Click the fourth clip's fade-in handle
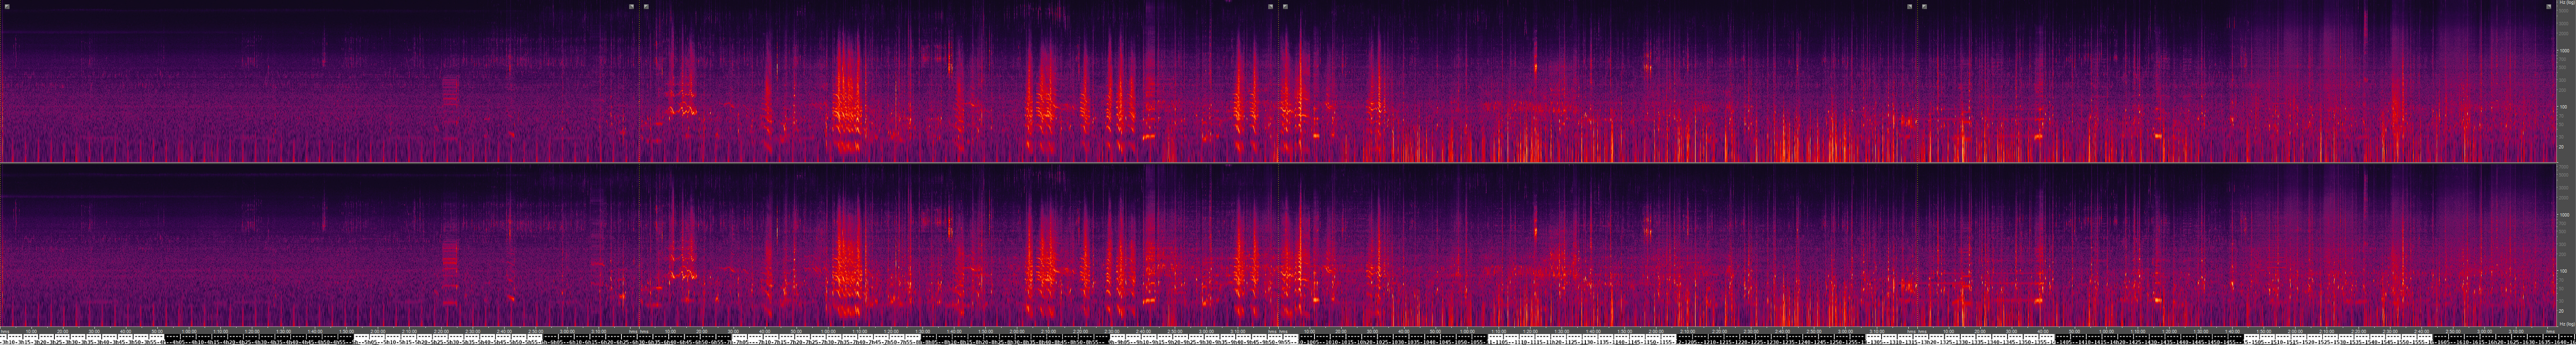The height and width of the screenshot is (345, 2576). coord(1924,6)
